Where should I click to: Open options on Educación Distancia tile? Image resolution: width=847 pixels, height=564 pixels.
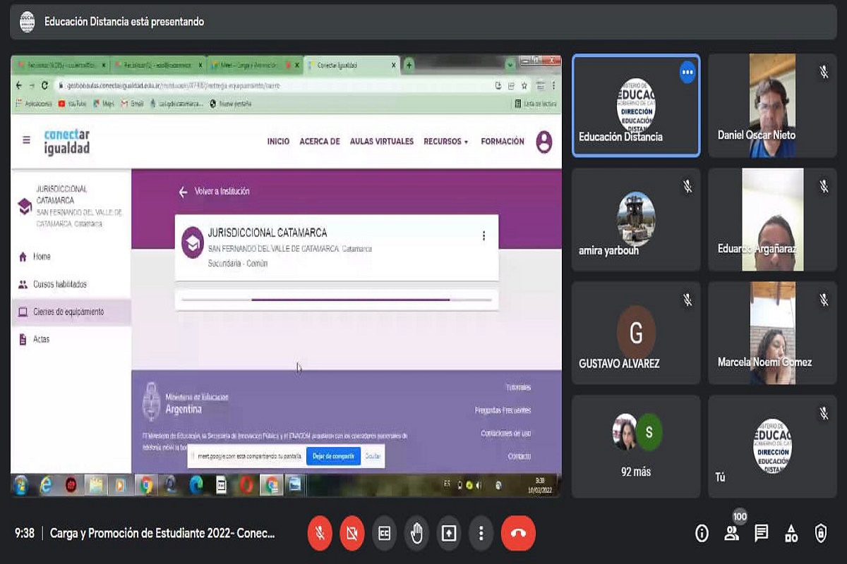[x=687, y=72]
